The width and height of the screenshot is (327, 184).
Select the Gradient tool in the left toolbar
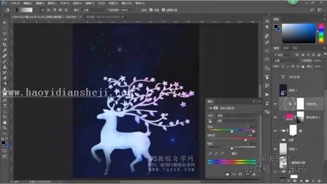[x=5, y=83]
